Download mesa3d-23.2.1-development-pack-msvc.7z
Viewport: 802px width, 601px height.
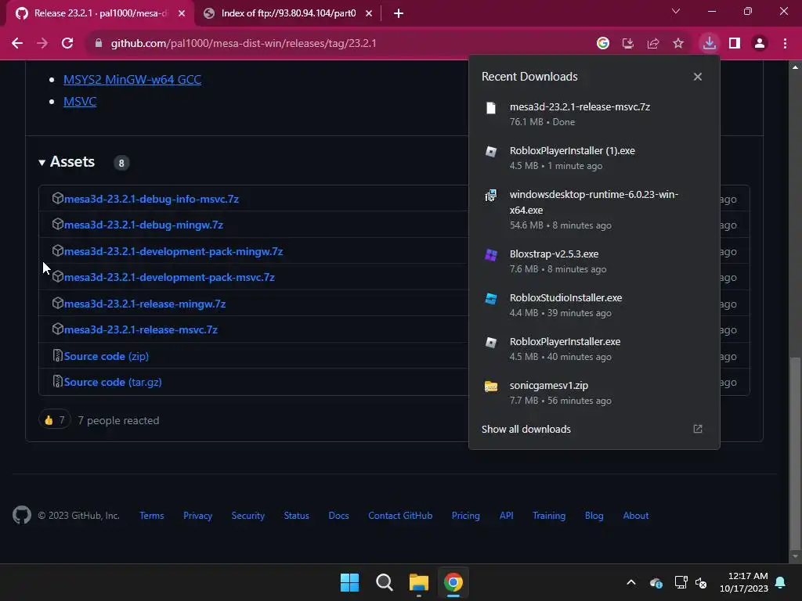[169, 278]
